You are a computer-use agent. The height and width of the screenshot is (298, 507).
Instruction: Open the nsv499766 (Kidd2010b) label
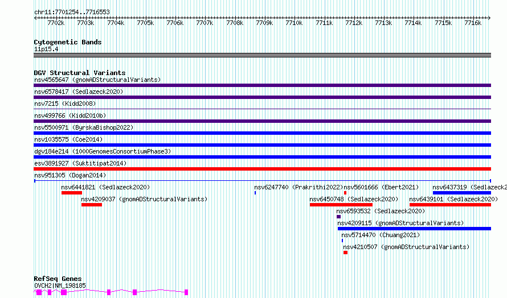coord(70,115)
